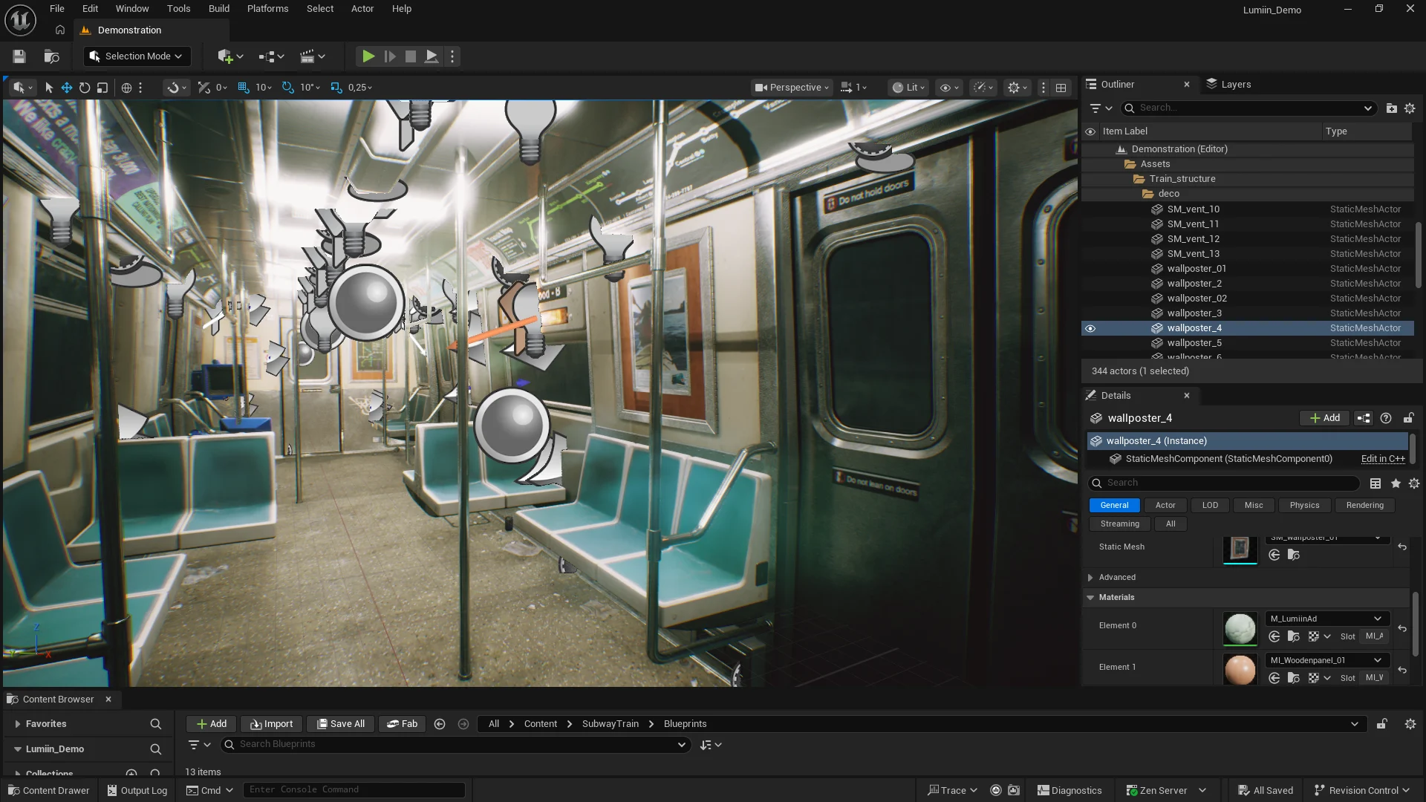This screenshot has height=802, width=1426.
Task: Click the Stop simulation button
Action: pos(410,56)
